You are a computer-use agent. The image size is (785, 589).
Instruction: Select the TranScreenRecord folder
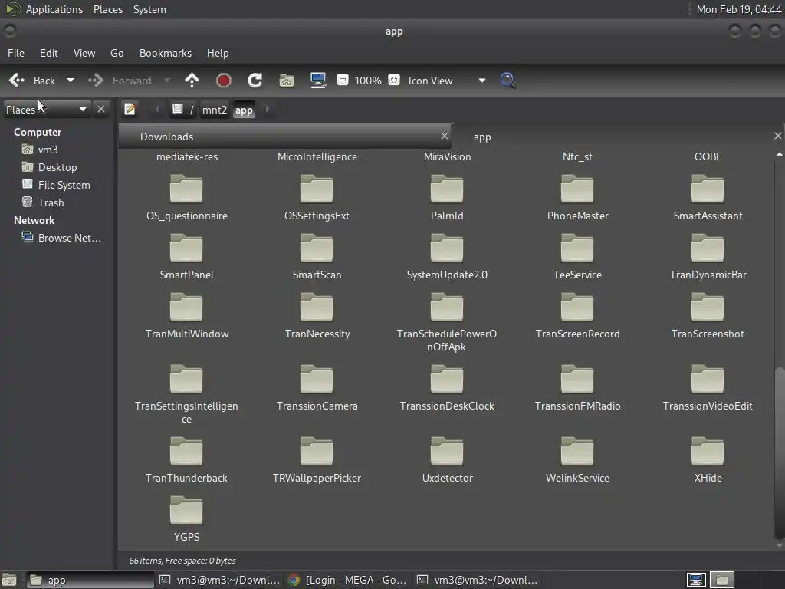(577, 315)
